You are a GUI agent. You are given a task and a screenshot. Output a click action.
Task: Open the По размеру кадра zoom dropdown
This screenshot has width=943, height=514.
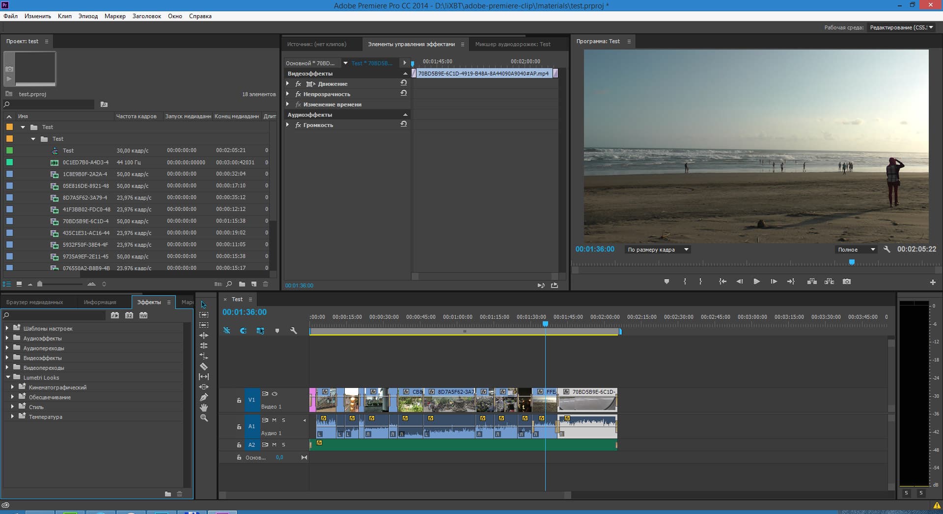click(x=658, y=250)
